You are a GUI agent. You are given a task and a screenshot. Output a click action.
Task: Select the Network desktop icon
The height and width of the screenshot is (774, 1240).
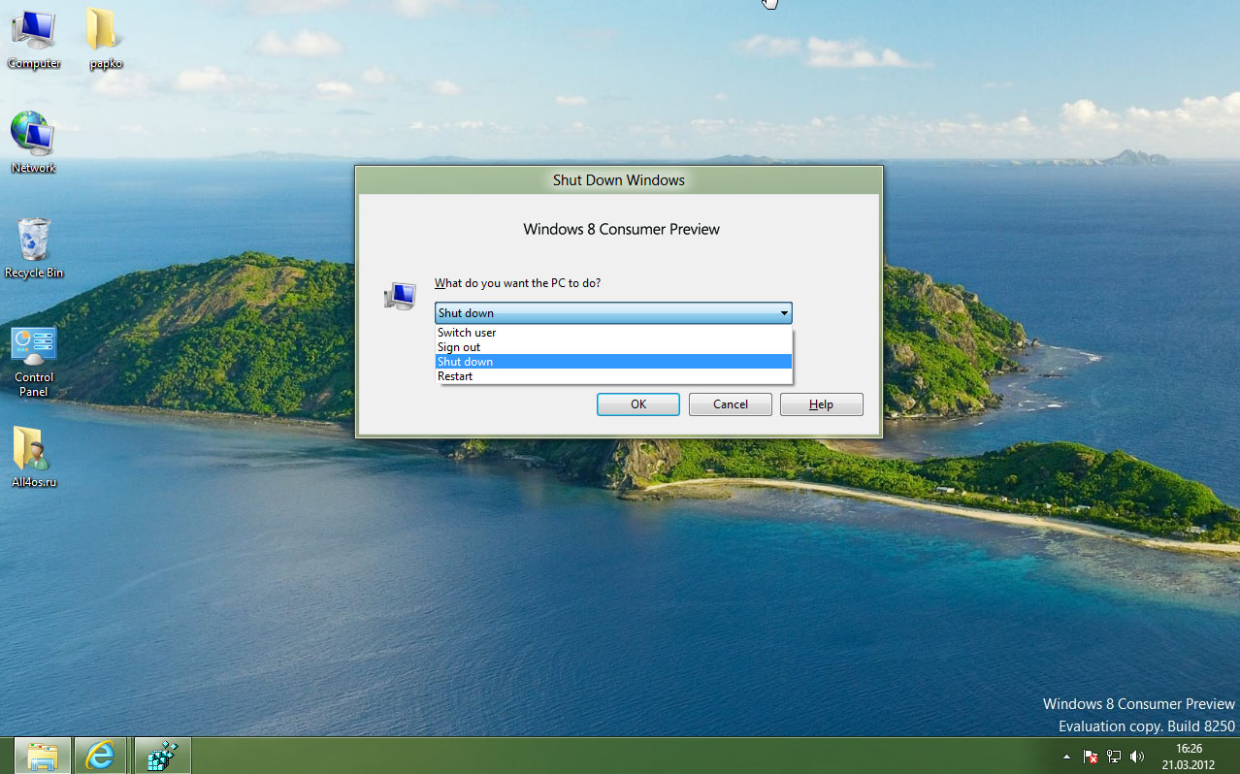[x=33, y=143]
